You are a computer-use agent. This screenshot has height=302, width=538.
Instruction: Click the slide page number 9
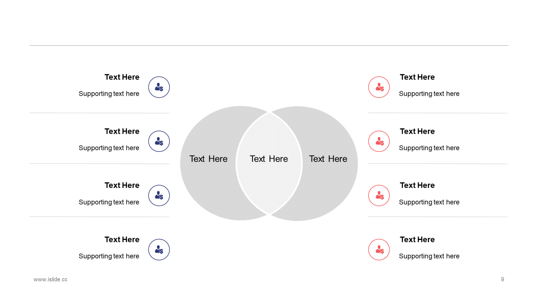(x=502, y=279)
